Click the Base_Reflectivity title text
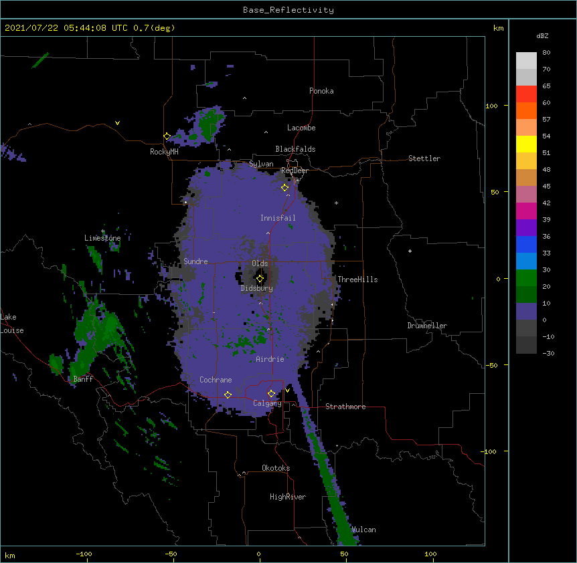Image resolution: width=577 pixels, height=563 pixels. coord(288,10)
